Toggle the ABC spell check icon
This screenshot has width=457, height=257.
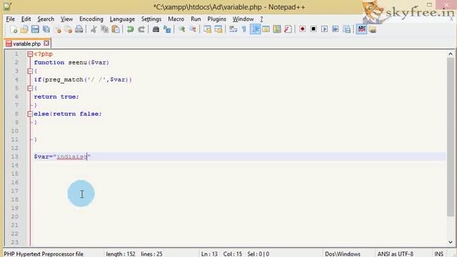tap(361, 29)
